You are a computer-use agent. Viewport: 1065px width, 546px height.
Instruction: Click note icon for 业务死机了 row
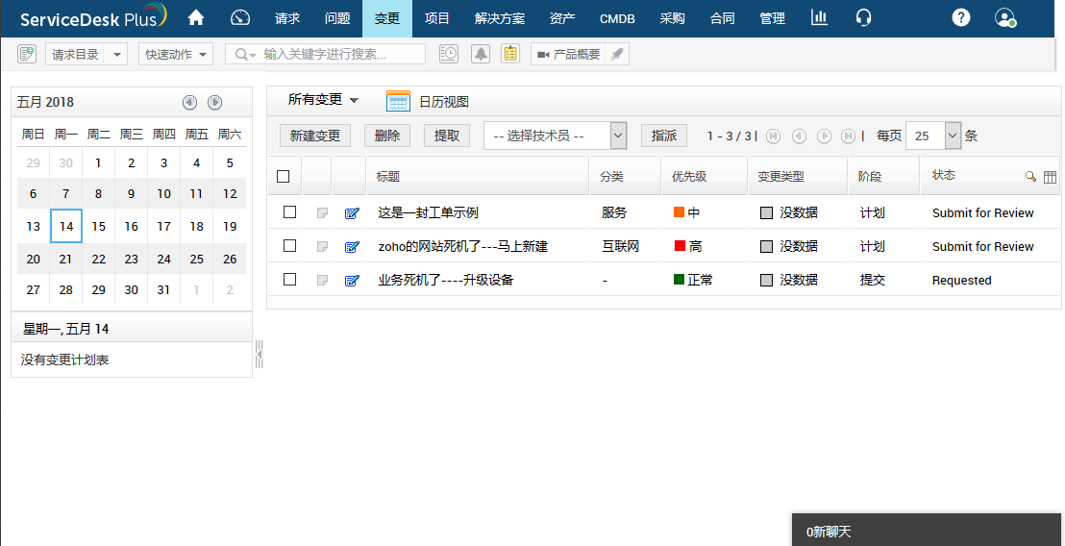[x=322, y=281]
